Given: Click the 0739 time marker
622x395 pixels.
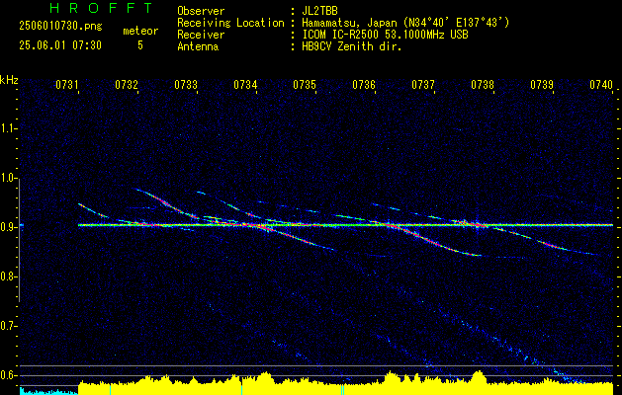Looking at the screenshot, I should [542, 84].
